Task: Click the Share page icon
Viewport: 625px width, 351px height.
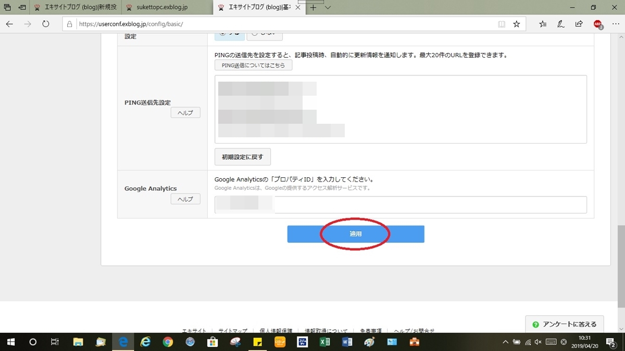Action: (579, 24)
